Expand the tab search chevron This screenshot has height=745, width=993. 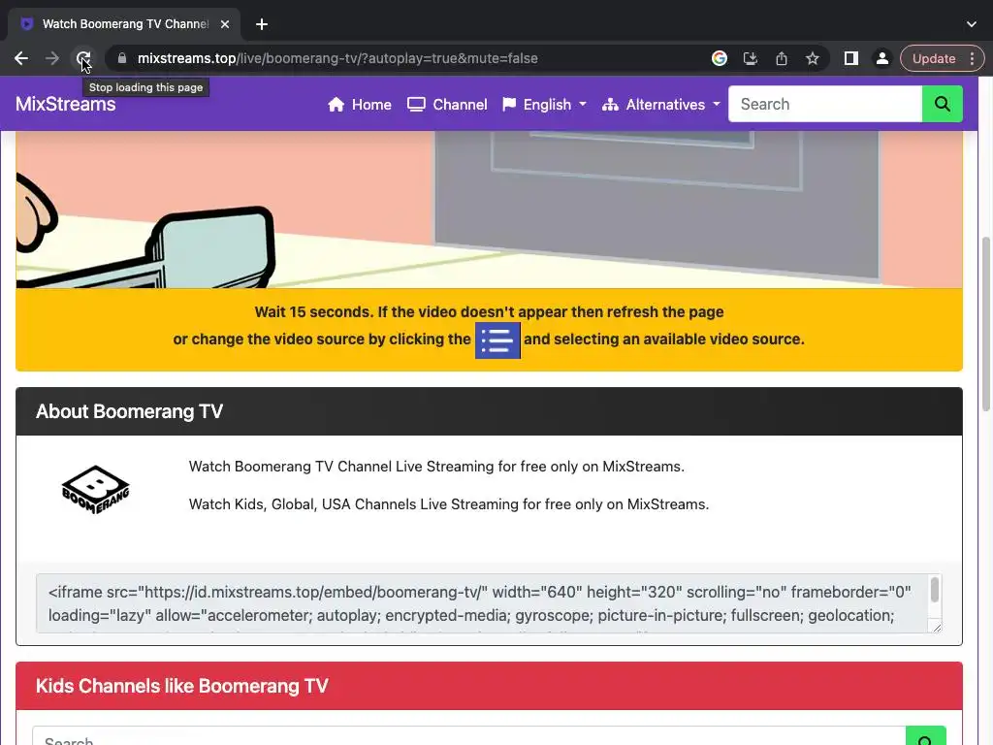[972, 24]
